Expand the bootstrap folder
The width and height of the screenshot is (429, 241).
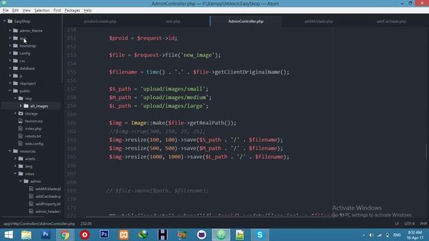(x=10, y=46)
